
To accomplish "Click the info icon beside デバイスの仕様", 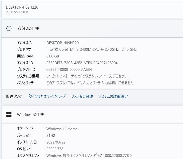I will 9,29.
